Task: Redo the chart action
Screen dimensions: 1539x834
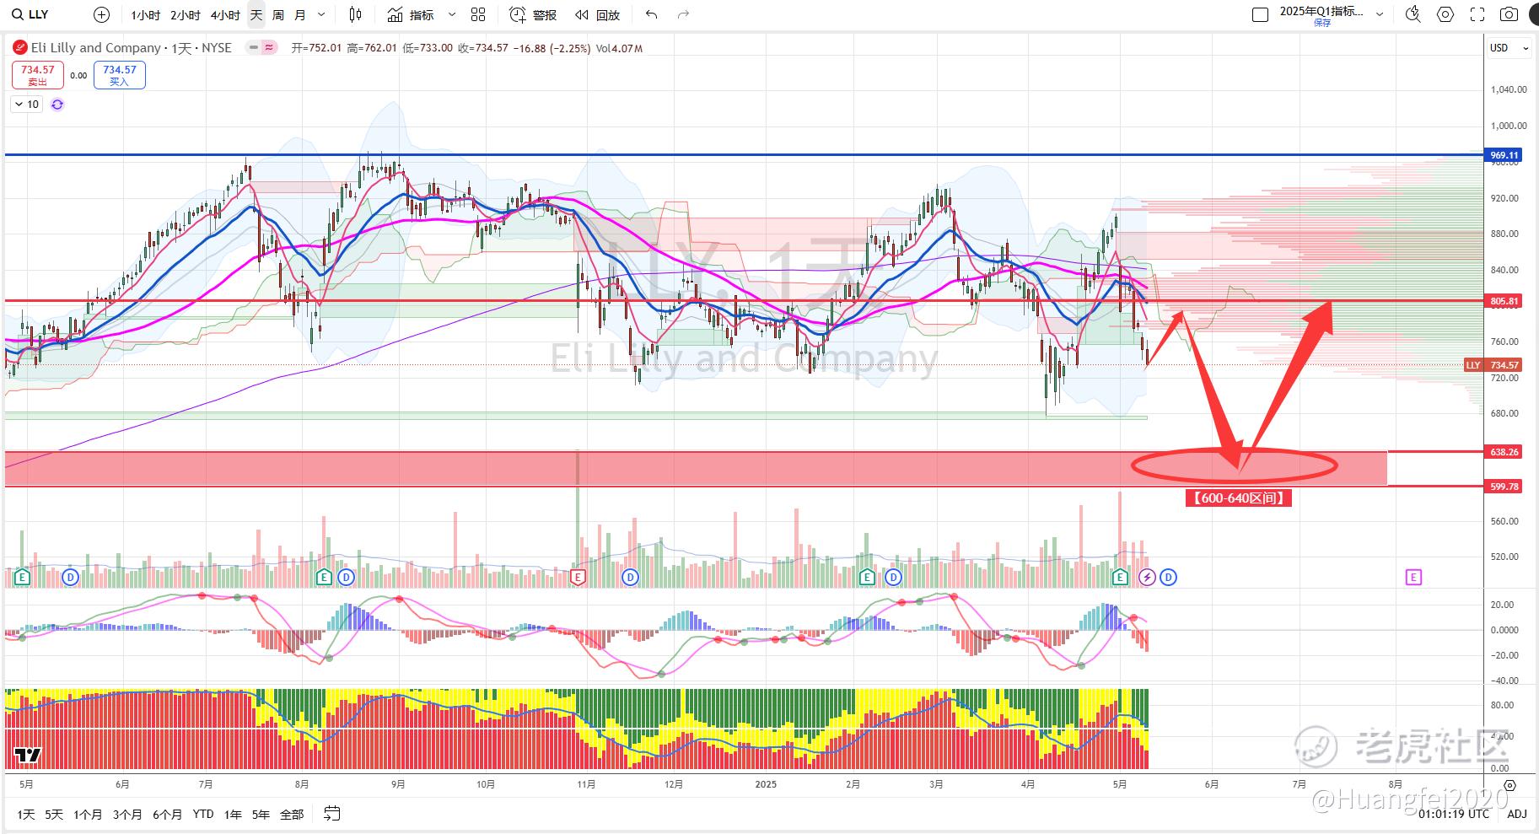Action: [684, 14]
